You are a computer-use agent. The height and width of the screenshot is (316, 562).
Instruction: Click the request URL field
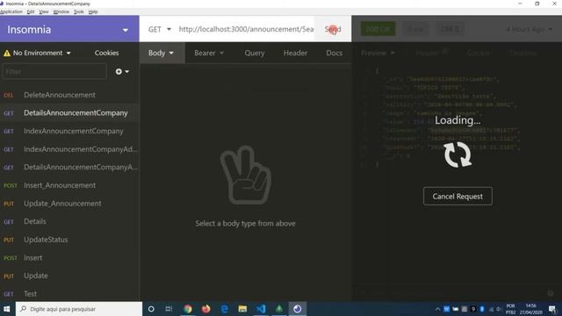coord(246,29)
